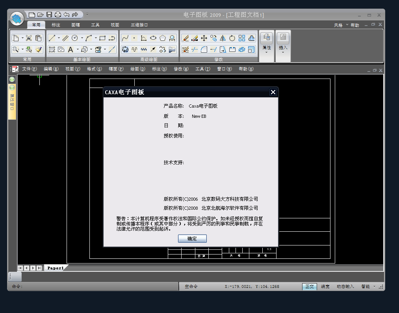Print using the printer icon

click(x=58, y=15)
